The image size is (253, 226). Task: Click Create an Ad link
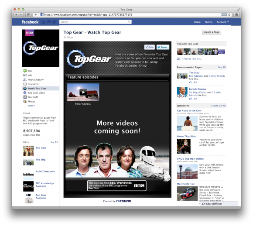point(218,106)
